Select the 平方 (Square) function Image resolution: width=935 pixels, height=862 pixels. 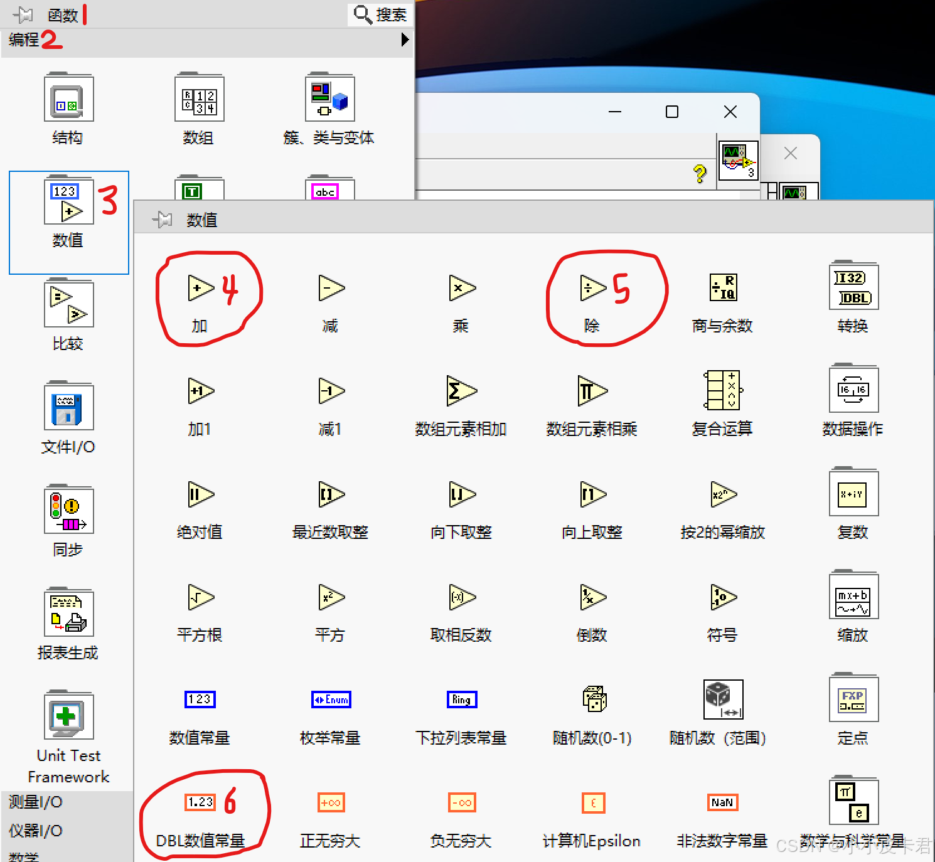click(331, 597)
